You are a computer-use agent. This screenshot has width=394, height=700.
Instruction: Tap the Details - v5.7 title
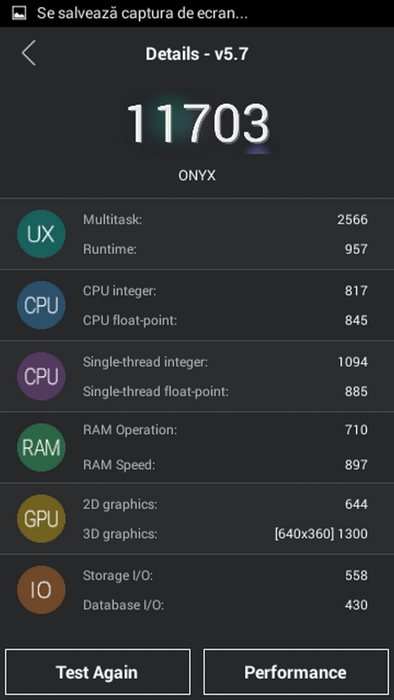(197, 54)
